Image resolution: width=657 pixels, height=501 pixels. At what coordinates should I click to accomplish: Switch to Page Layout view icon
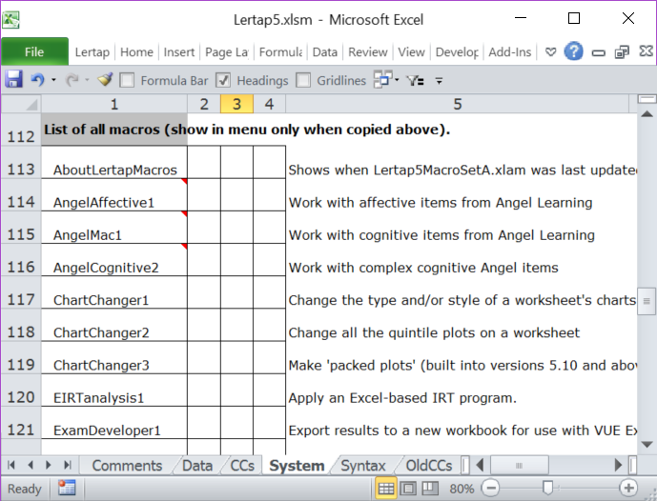click(408, 488)
